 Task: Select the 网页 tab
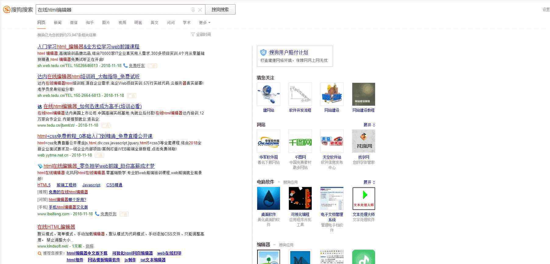pyautogui.click(x=41, y=23)
